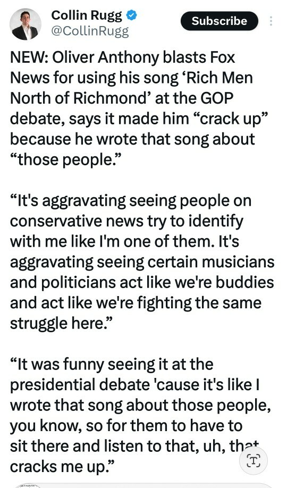
Task: Open the Collin Rugg display name link
Action: pyautogui.click(x=87, y=15)
